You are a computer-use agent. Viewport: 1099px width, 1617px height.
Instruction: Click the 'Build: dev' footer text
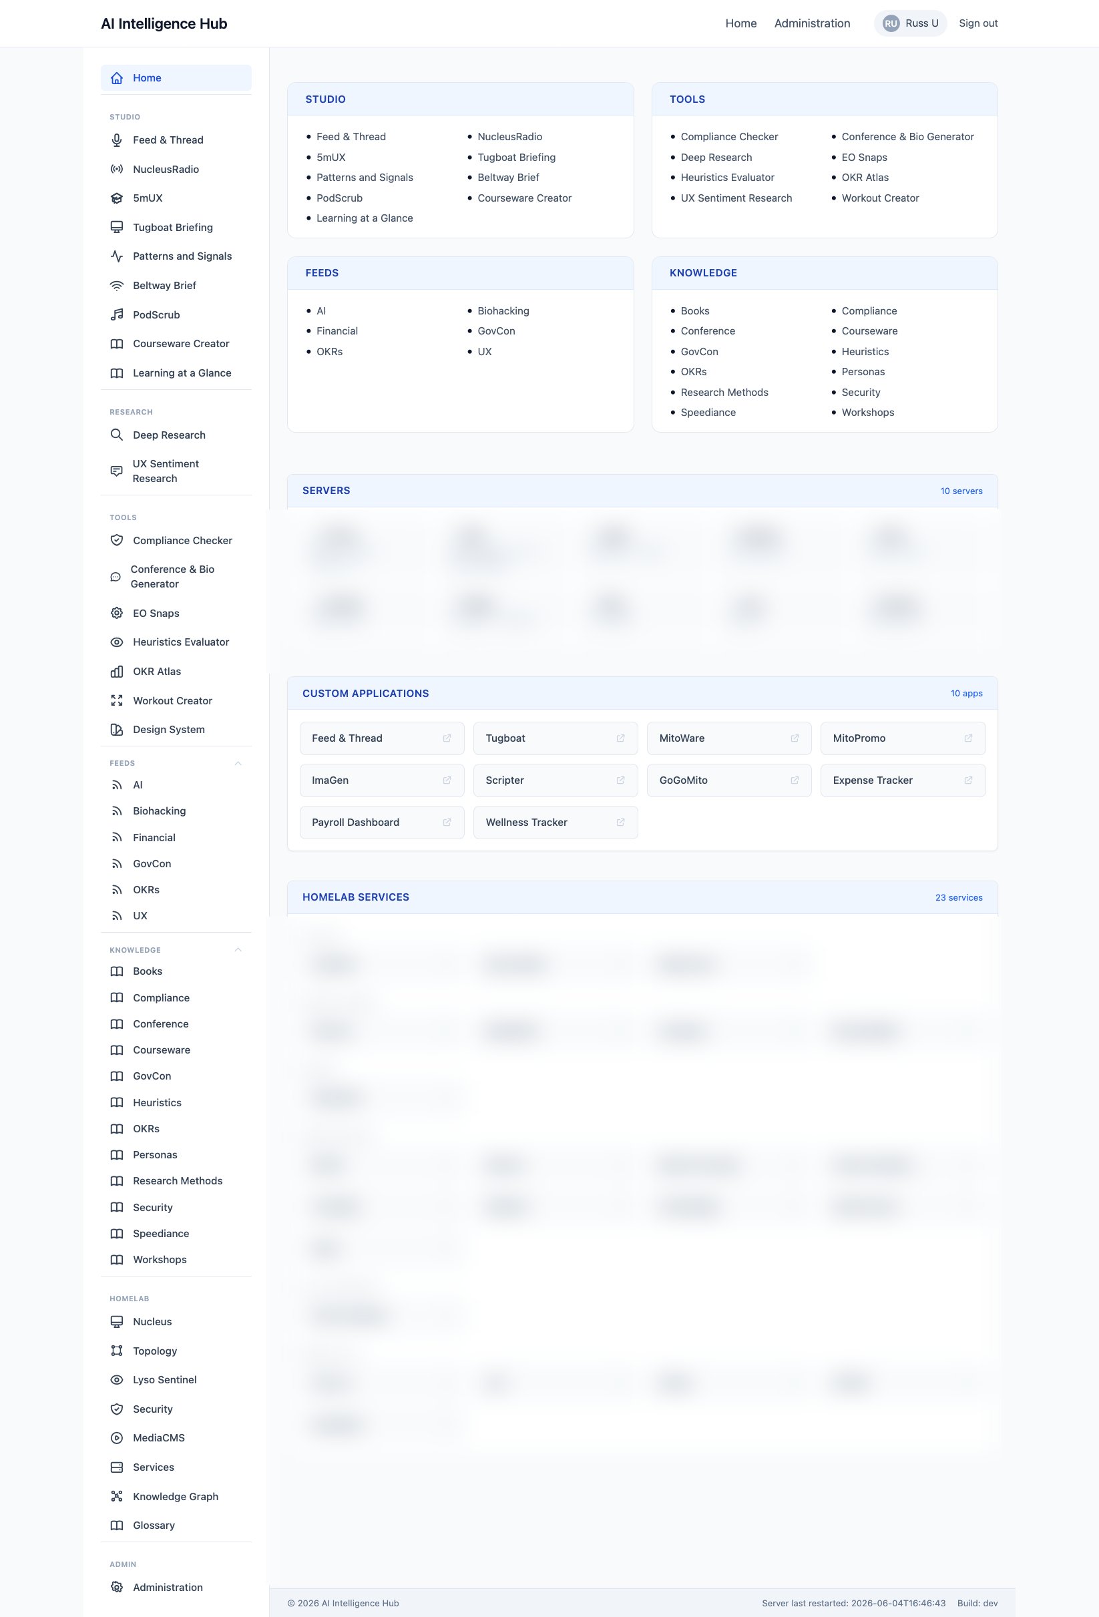point(977,1603)
